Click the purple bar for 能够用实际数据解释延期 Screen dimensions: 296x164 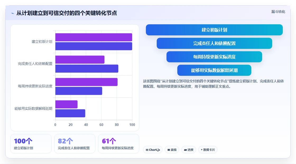pos(66,104)
